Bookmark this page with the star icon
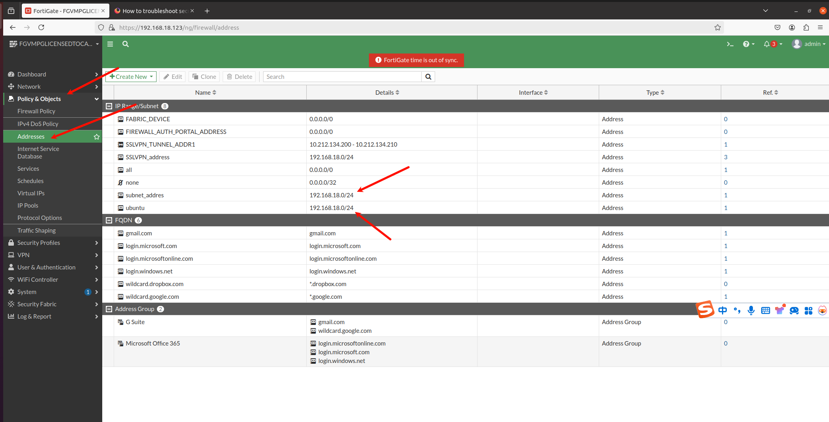The width and height of the screenshot is (829, 422). [717, 27]
